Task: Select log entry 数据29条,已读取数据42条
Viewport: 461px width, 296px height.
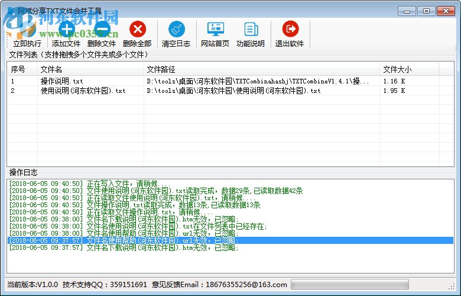Action: coord(230,191)
